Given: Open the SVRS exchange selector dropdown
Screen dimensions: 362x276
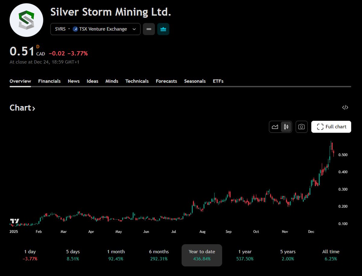Looking at the screenshot, I should (x=95, y=29).
